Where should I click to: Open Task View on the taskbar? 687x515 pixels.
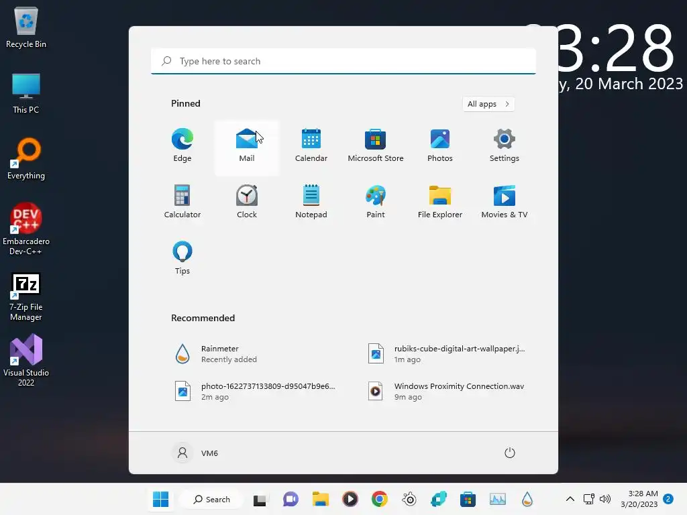[260, 499]
